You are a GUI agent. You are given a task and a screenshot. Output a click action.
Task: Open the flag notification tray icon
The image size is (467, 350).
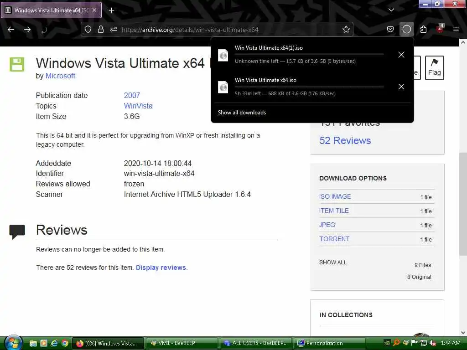click(x=414, y=343)
